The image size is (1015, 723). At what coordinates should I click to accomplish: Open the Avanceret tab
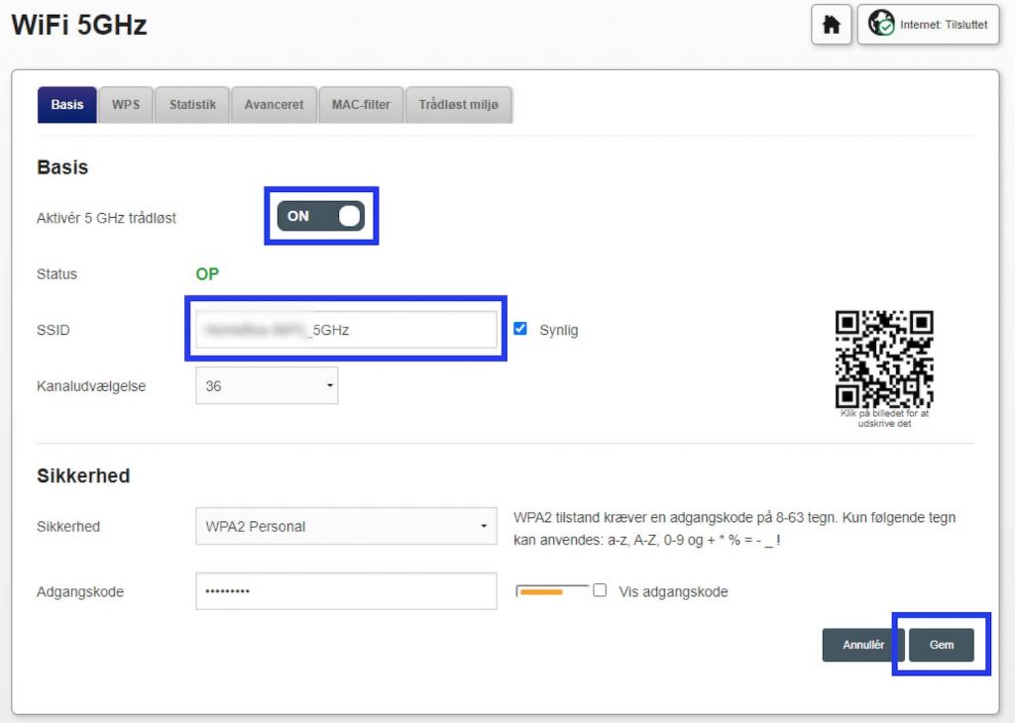(x=274, y=104)
